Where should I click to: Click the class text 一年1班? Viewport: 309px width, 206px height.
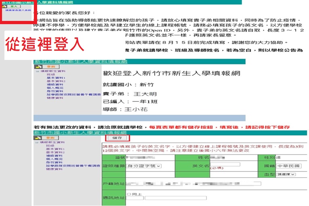pyautogui.click(x=145, y=102)
